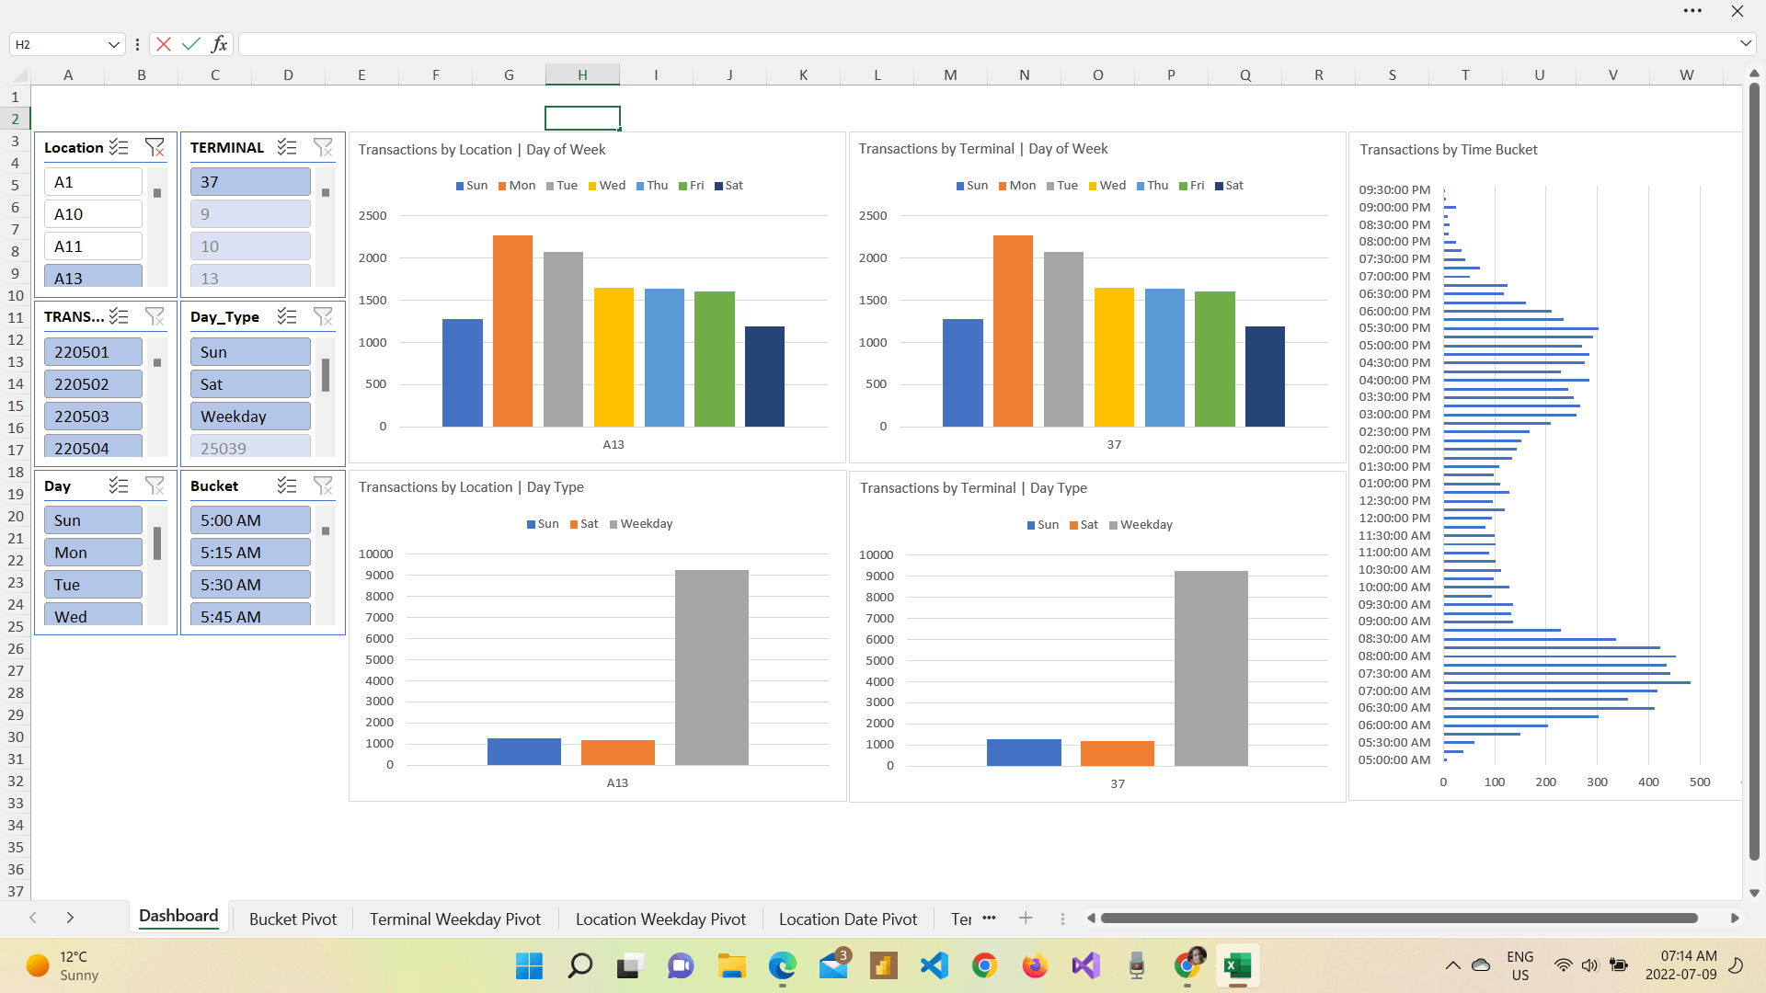Select A1 in the Location slicer

[93, 182]
